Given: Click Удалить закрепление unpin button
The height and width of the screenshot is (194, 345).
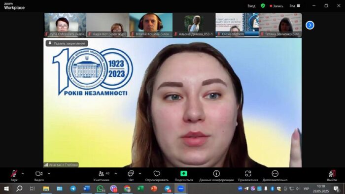Looking at the screenshot, I should (67, 43).
